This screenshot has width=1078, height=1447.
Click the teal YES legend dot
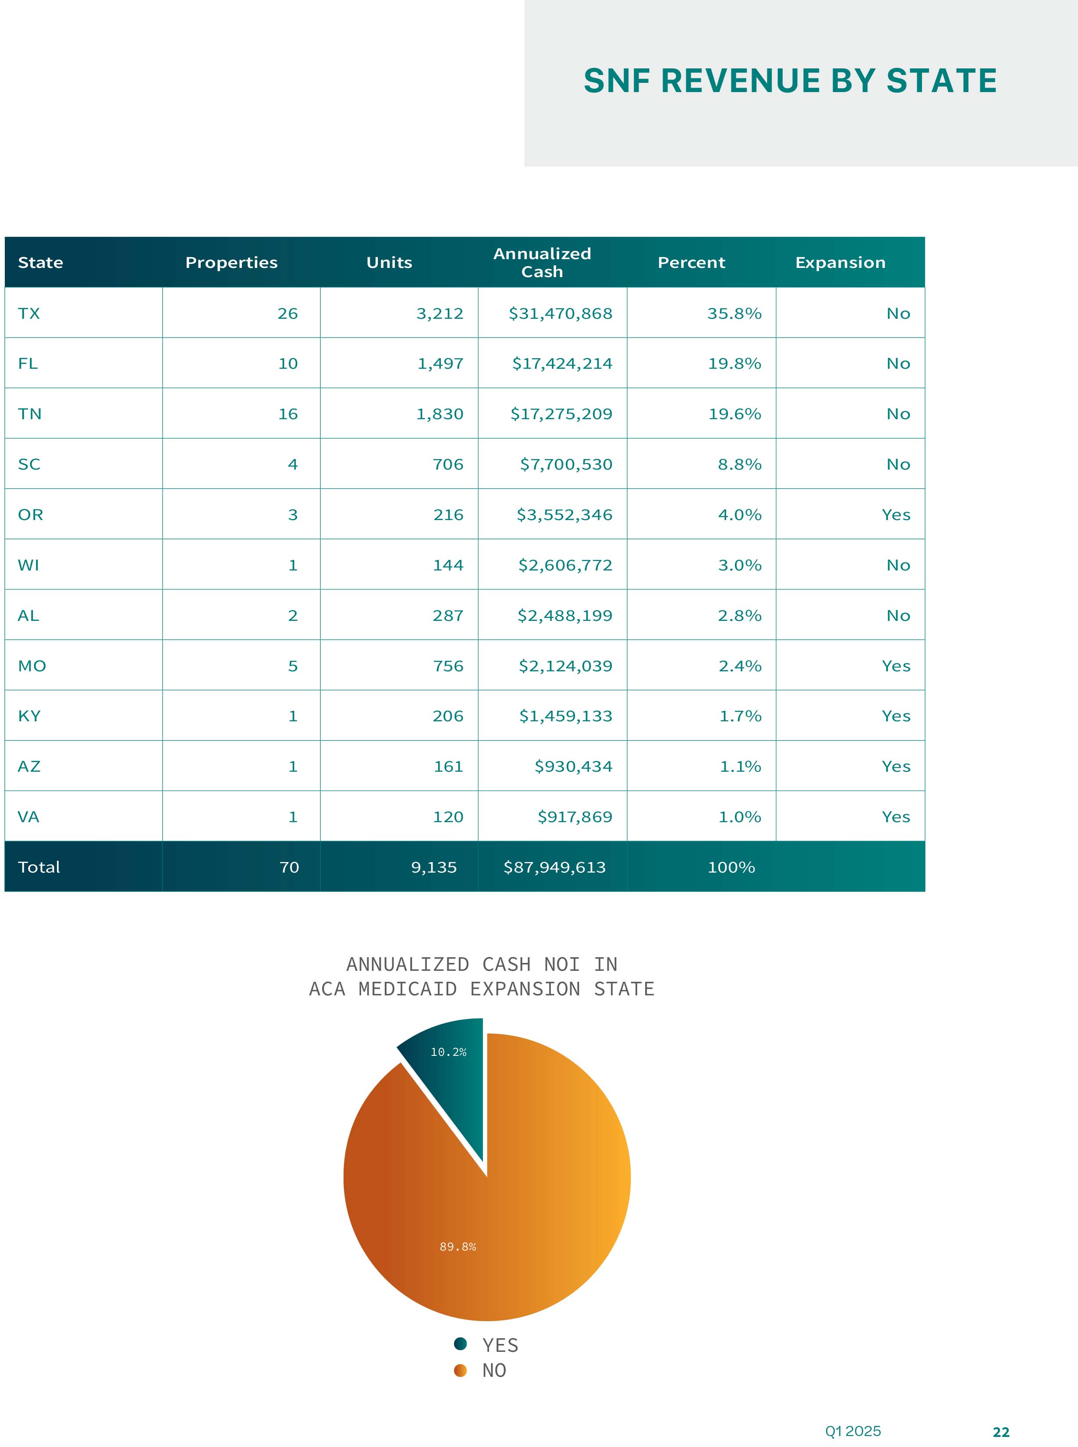460,1343
